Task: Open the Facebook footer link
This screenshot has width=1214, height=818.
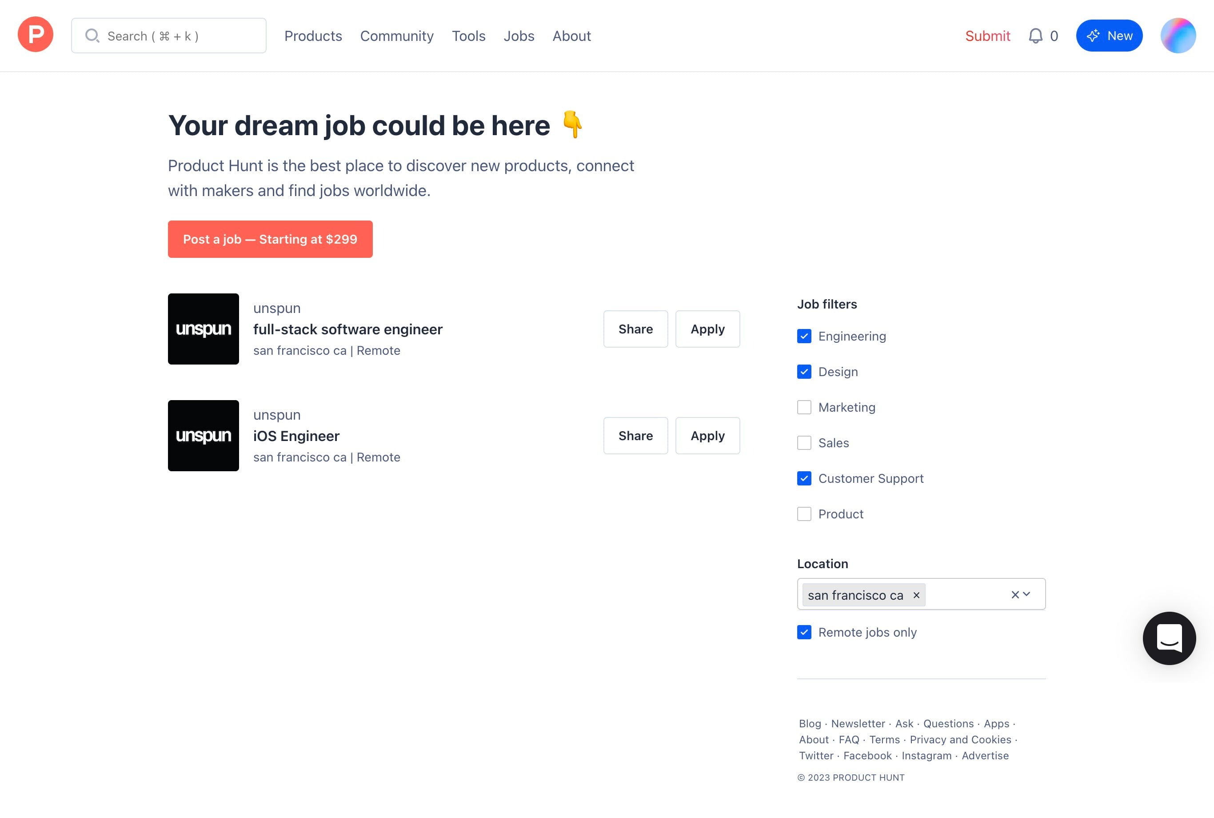Action: (867, 755)
